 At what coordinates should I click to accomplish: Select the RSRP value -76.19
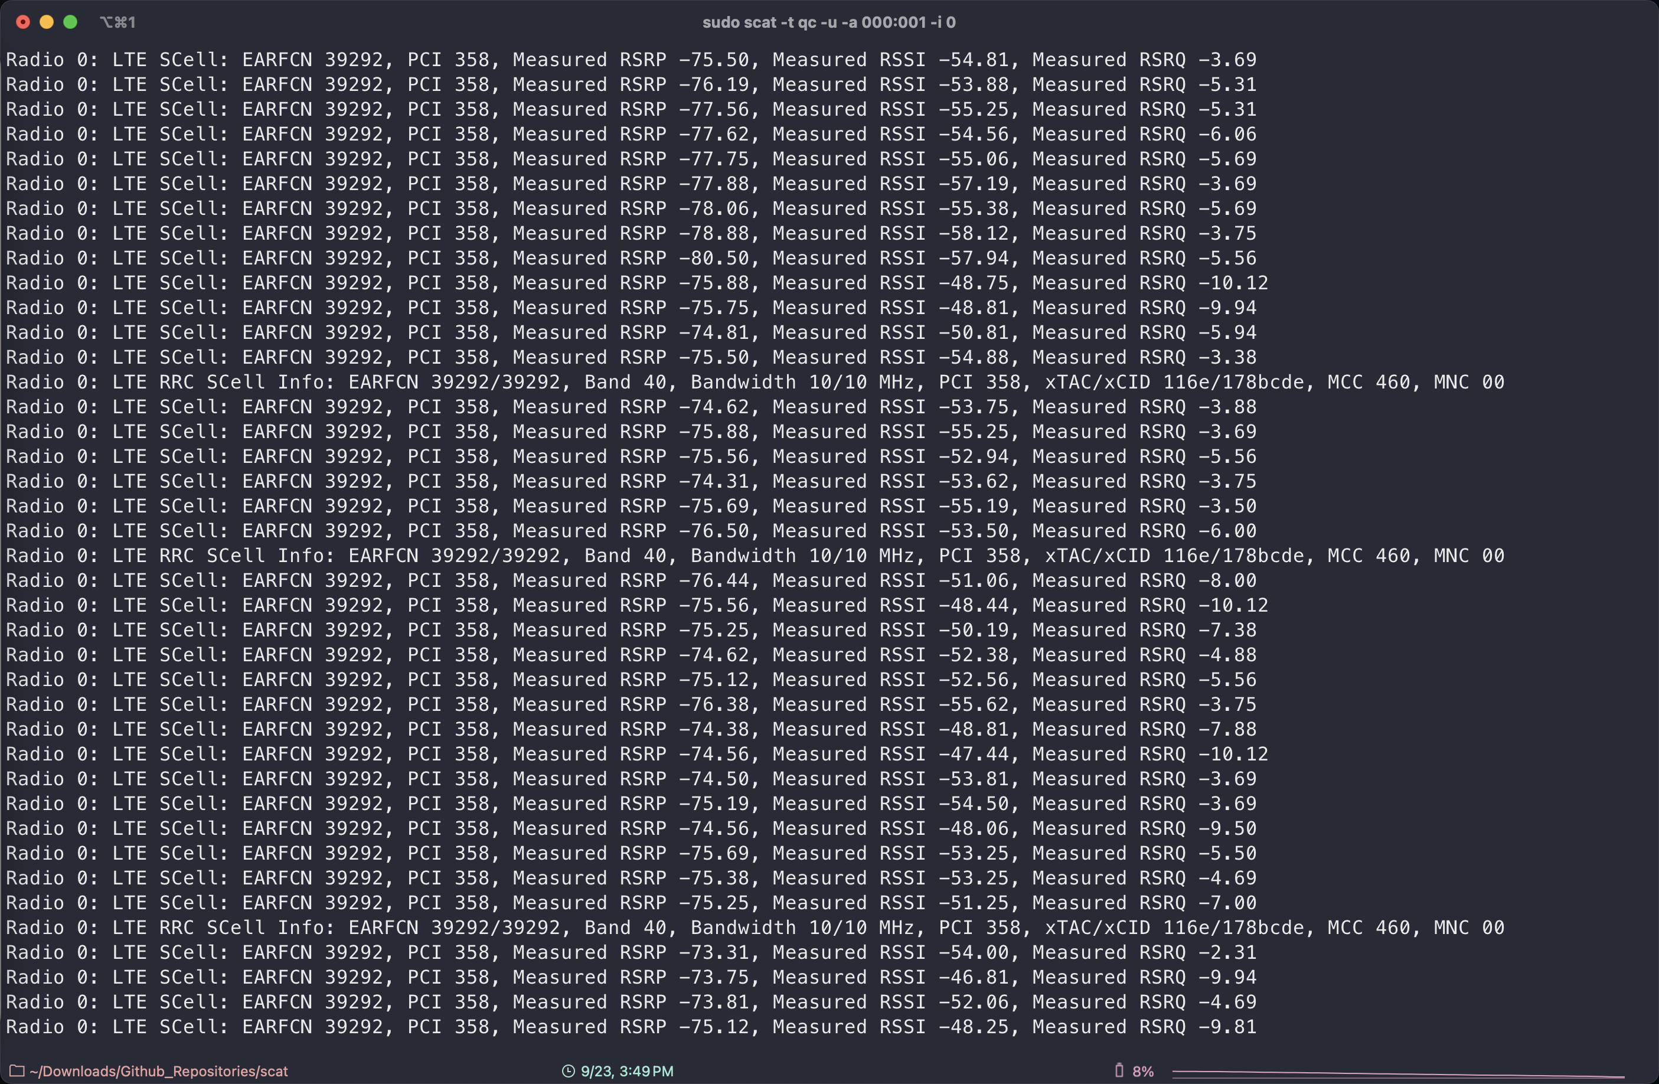(714, 84)
